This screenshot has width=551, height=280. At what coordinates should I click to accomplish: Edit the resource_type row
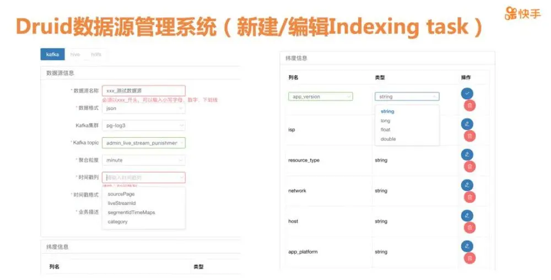click(467, 154)
